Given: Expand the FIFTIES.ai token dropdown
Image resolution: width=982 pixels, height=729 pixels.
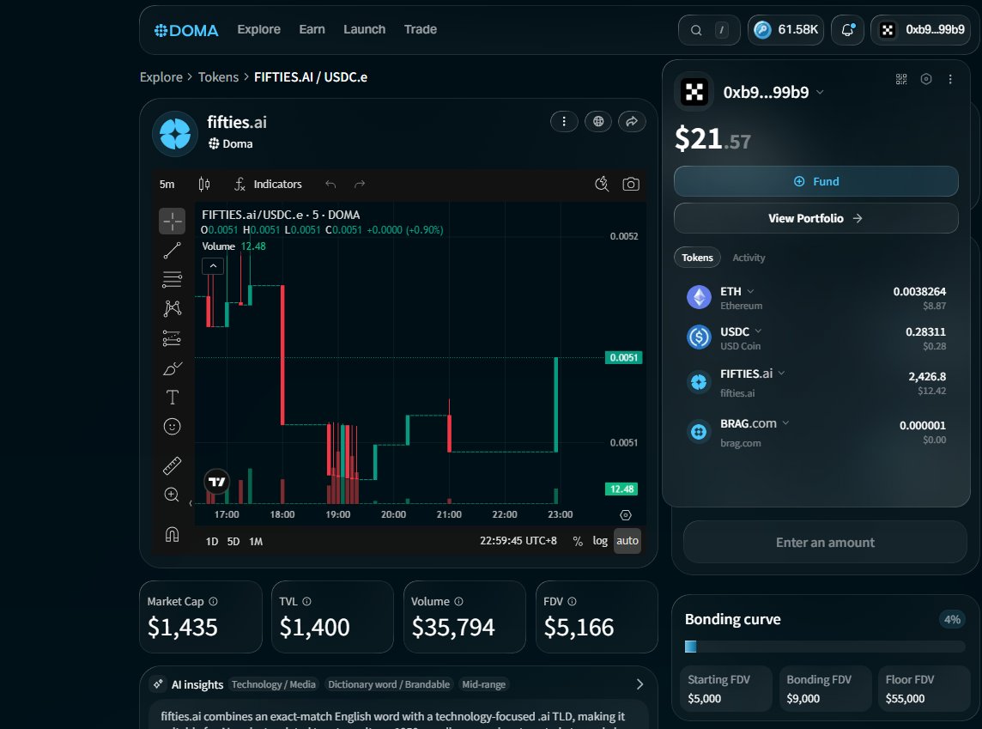Looking at the screenshot, I should [781, 374].
